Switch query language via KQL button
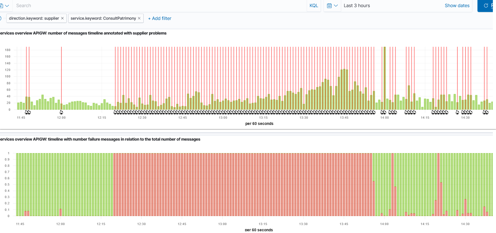This screenshot has height=233, width=496. (x=314, y=6)
